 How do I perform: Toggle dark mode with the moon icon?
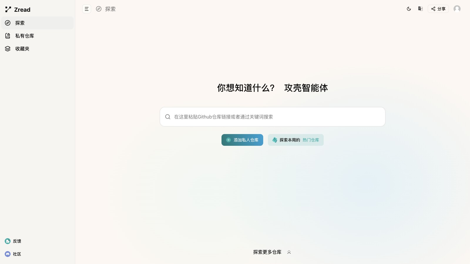tap(409, 9)
